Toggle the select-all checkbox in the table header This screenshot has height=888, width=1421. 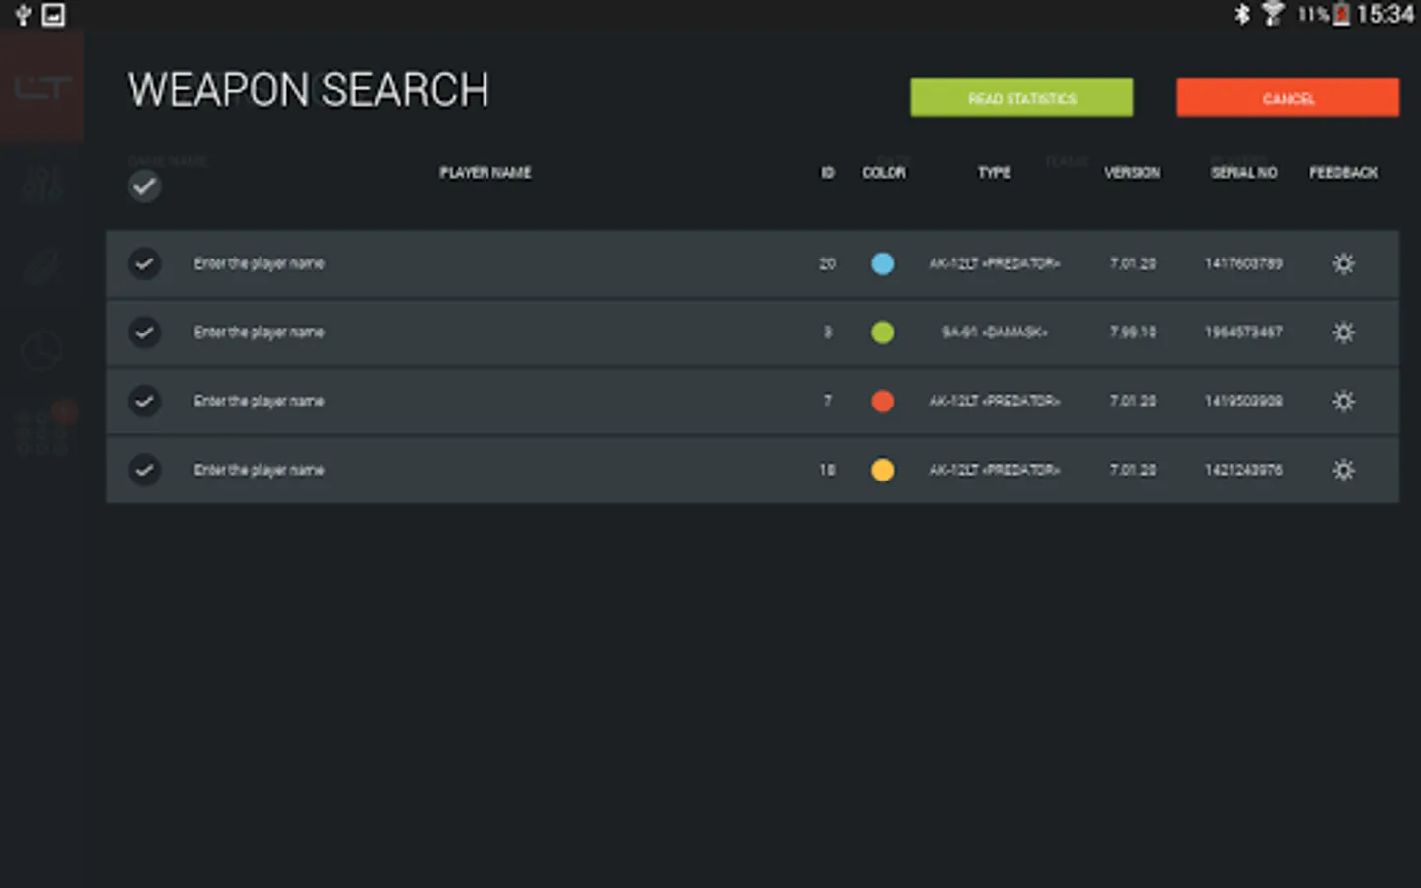[x=145, y=185]
